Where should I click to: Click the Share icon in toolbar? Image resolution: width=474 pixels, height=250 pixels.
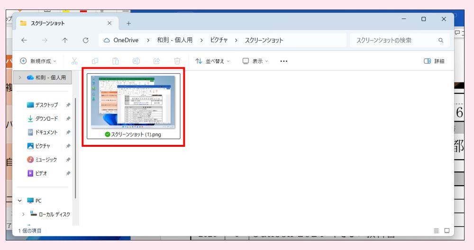(x=157, y=61)
